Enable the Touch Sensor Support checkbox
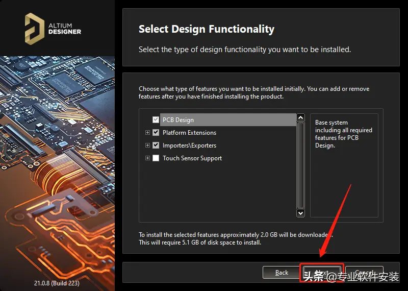 click(156, 158)
